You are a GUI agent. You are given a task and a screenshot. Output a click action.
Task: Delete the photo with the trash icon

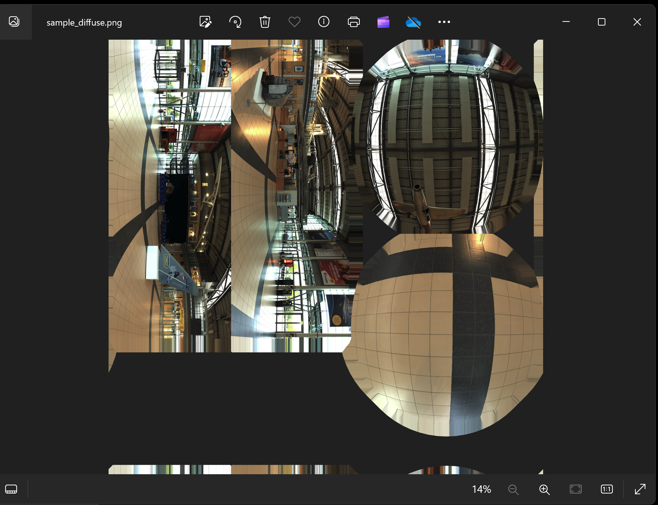[x=265, y=22]
